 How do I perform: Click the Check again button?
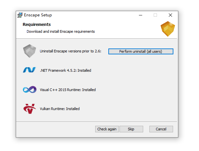coord(107,129)
